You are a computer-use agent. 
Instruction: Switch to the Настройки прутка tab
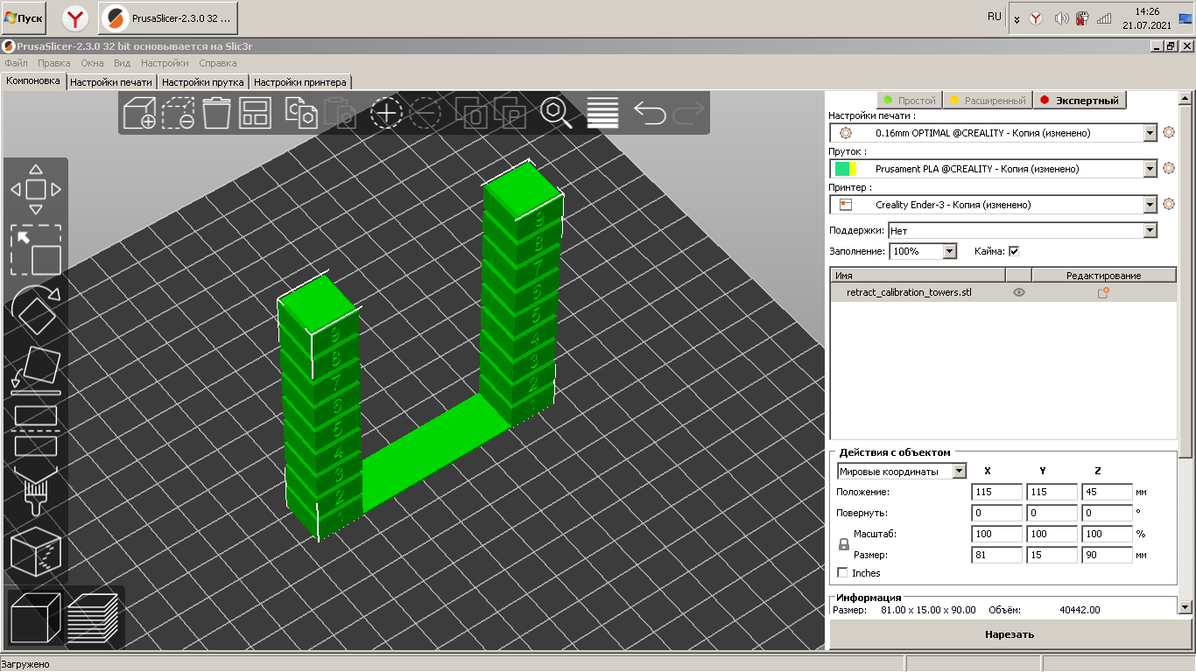click(x=203, y=82)
